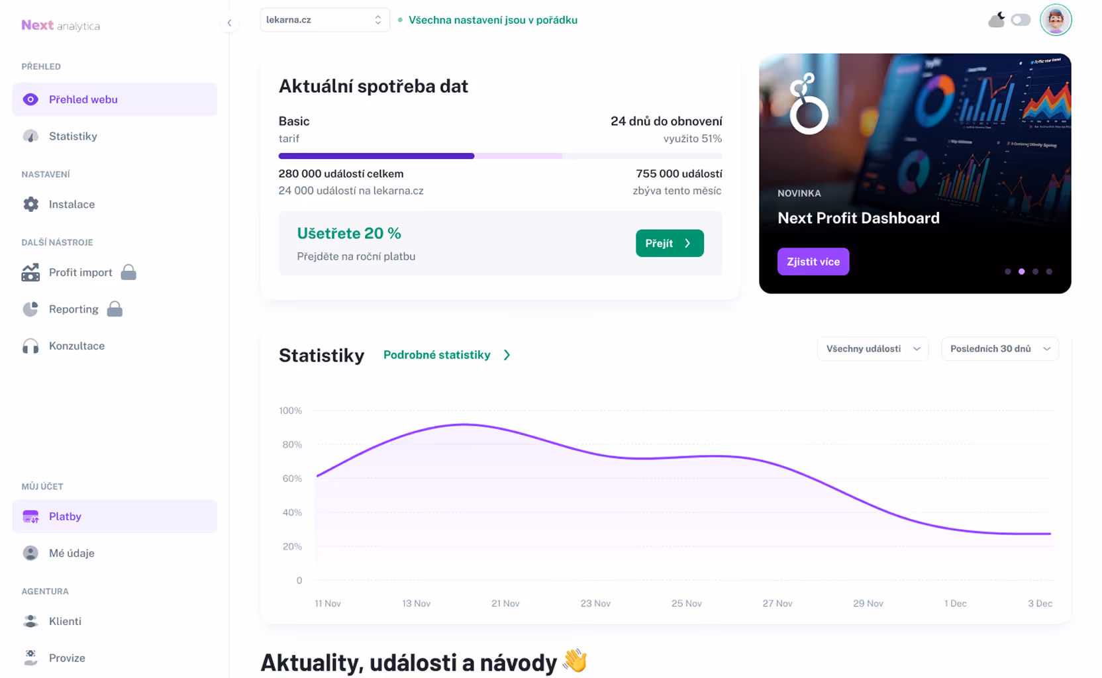The image size is (1102, 678).
Task: Click the Provize commission icon
Action: tap(30, 657)
